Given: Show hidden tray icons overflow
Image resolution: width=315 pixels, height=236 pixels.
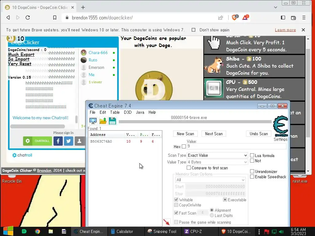Looking at the screenshot, I should pos(259,232).
